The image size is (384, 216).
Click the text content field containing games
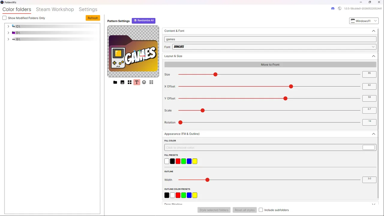[x=270, y=39]
